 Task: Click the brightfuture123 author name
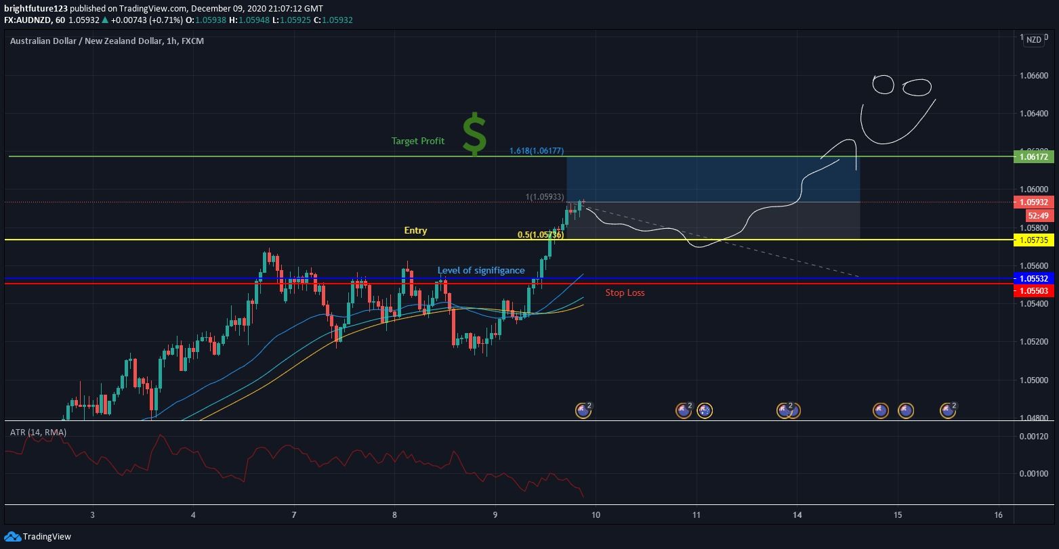[x=35, y=8]
